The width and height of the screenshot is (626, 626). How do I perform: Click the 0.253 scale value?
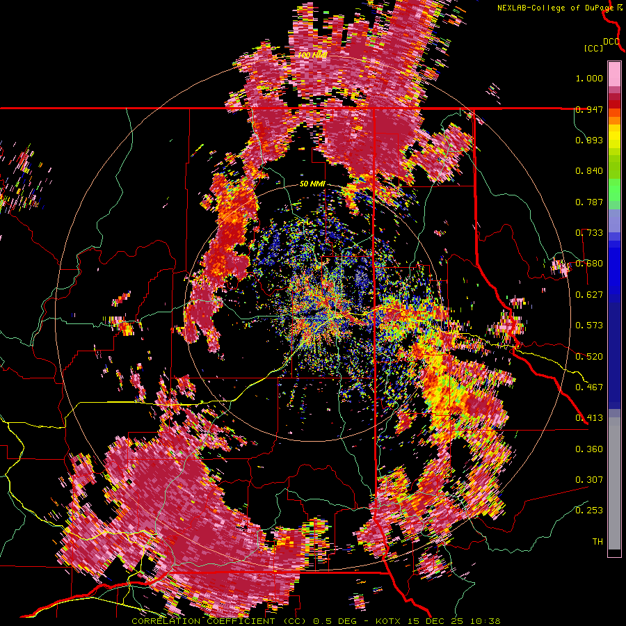point(589,511)
